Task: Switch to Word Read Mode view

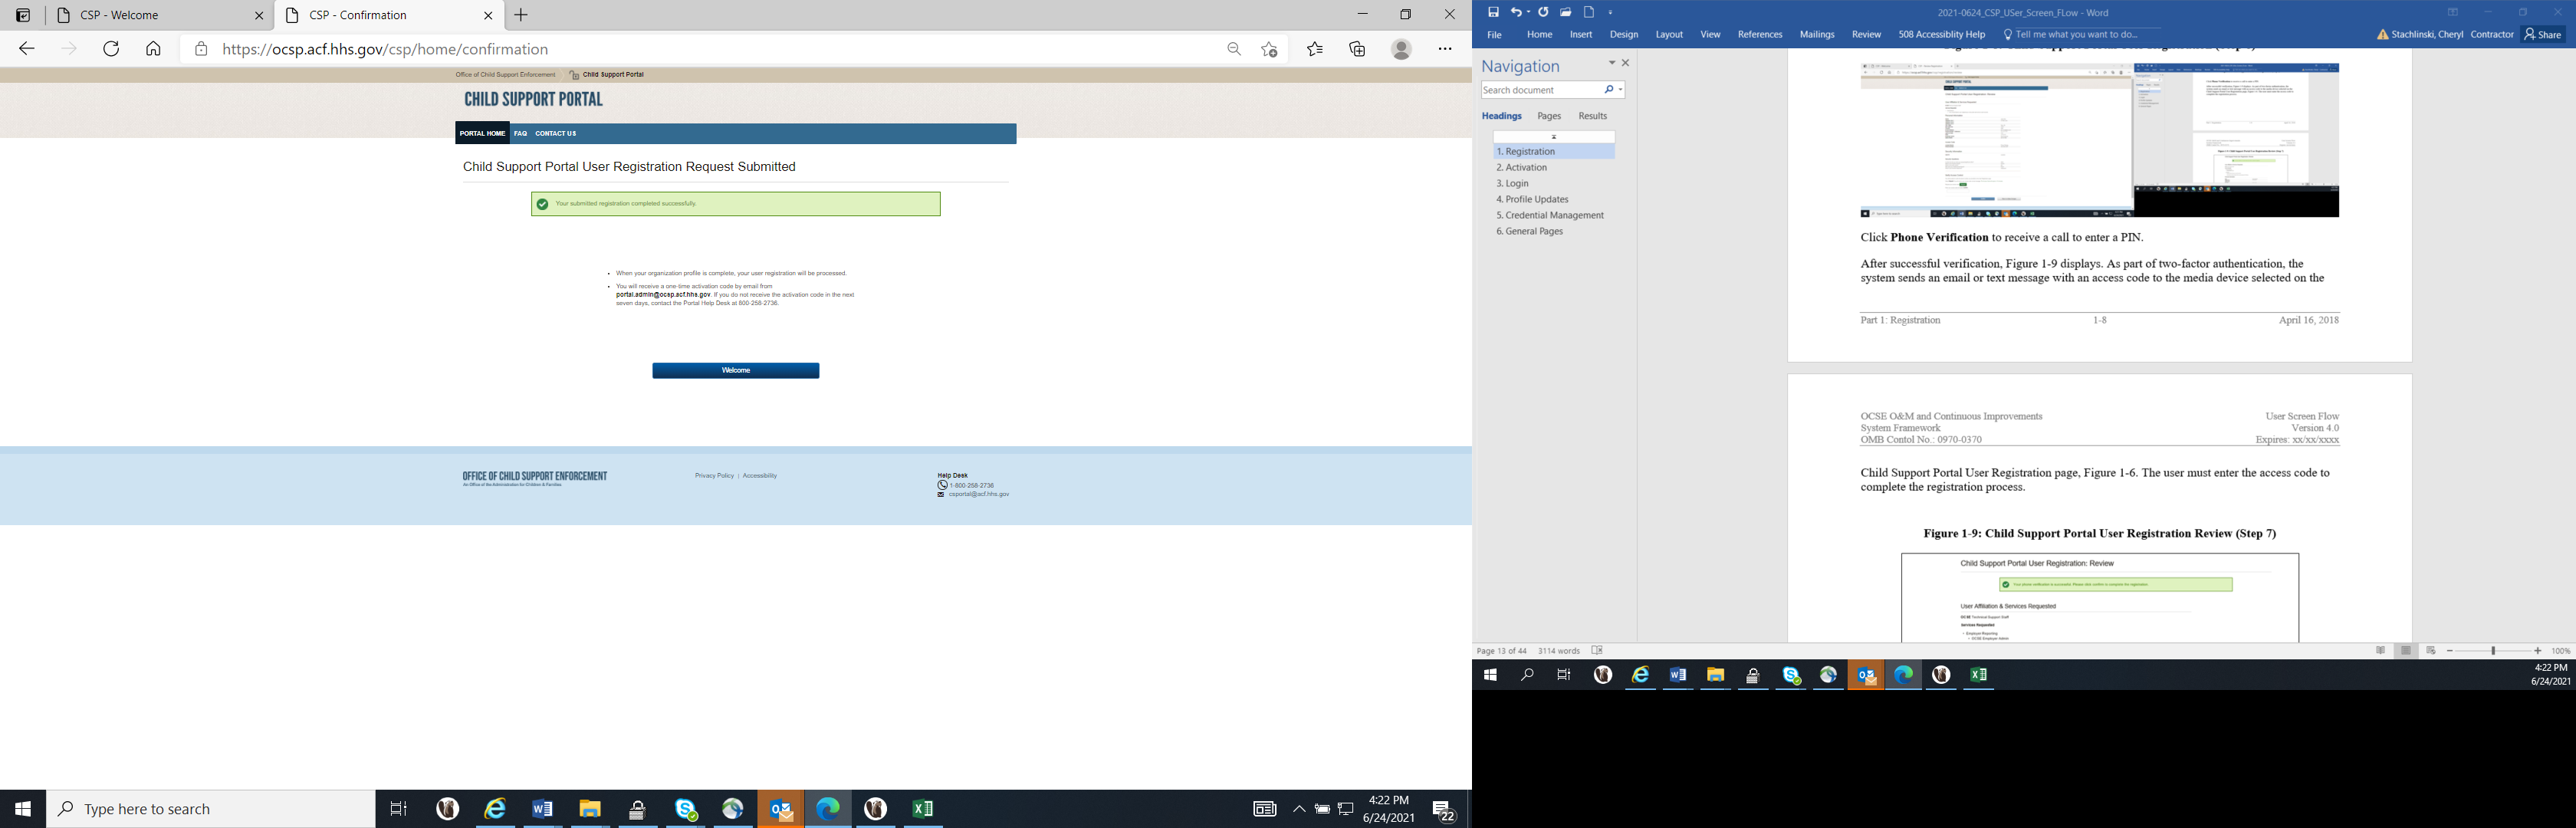Action: 2380,651
